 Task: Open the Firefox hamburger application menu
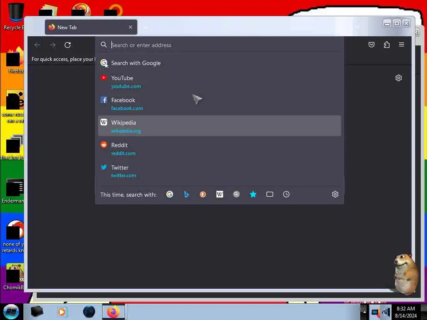coord(402,45)
